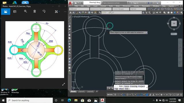Toggle MODEL space button in status bar
The width and height of the screenshot is (184, 103).
pos(110,95)
